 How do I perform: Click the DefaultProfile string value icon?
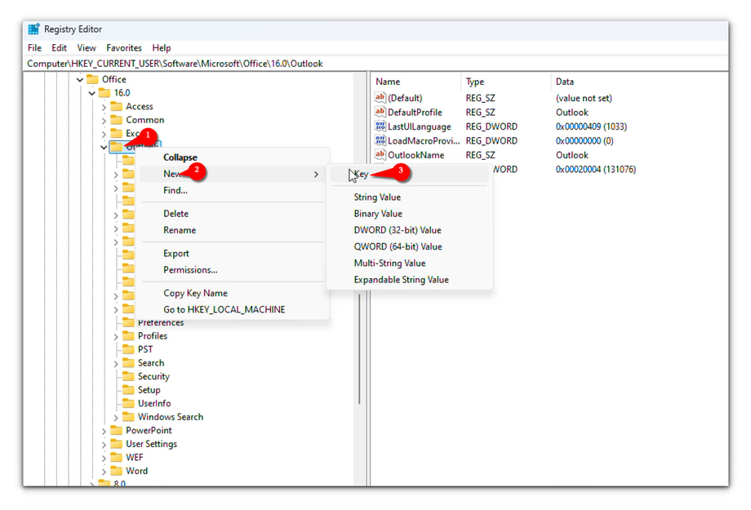(x=380, y=112)
